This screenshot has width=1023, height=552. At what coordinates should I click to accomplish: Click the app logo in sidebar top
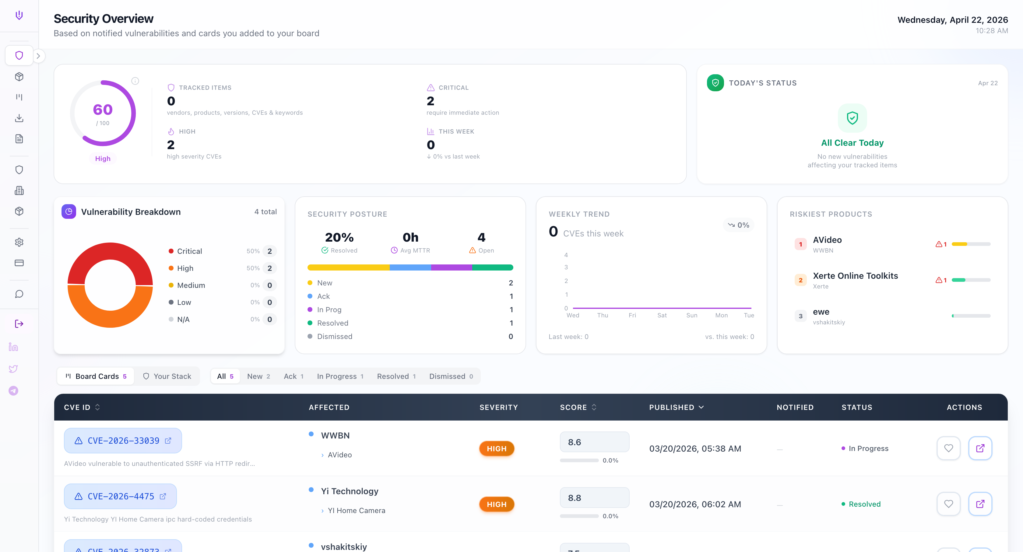click(x=19, y=16)
